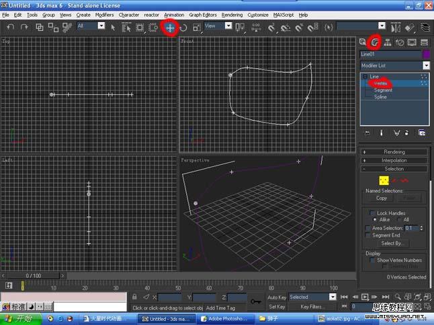Click the Rectangular Selection Region icon
The height and width of the screenshot is (325, 434).
pyautogui.click(x=140, y=27)
